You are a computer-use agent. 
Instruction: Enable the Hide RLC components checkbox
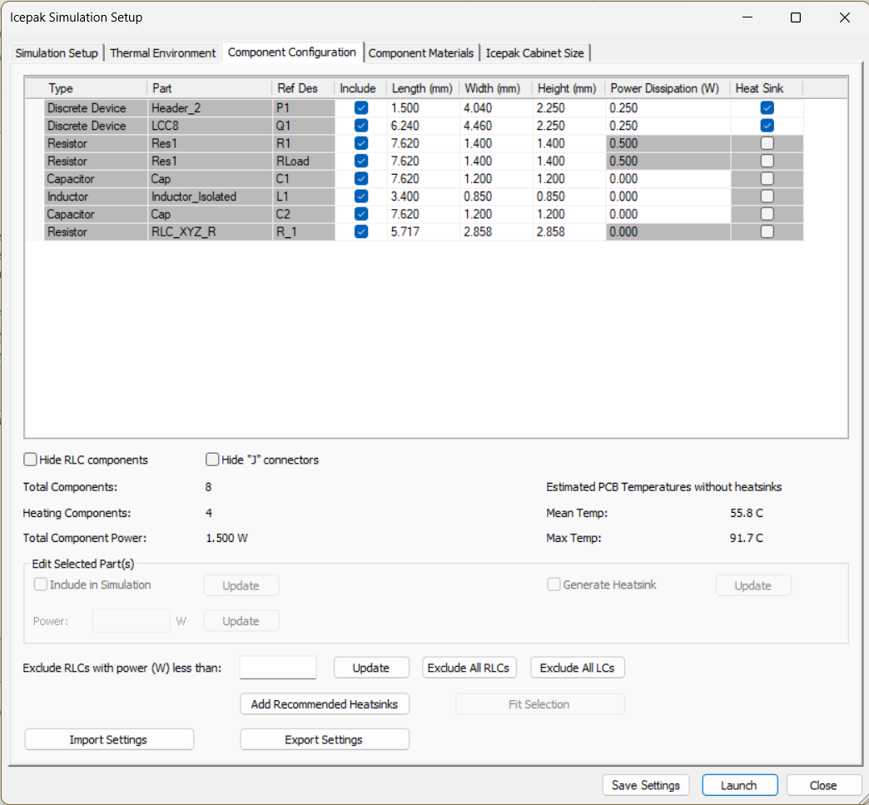pos(30,459)
